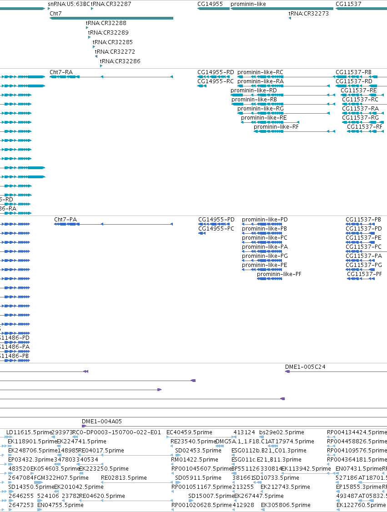Select the tRNA:CR32287 label
387x512 pixels.
[x=111, y=4]
